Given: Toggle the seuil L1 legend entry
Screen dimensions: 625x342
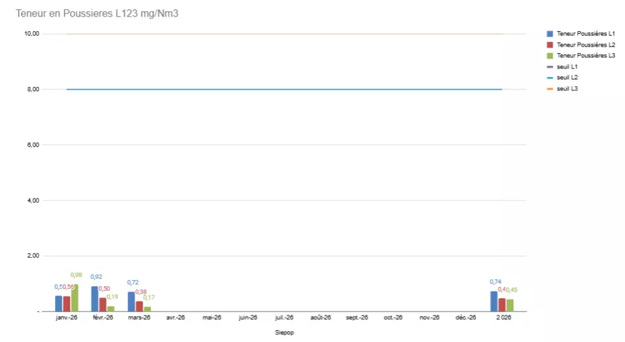Looking at the screenshot, I should pos(566,66).
